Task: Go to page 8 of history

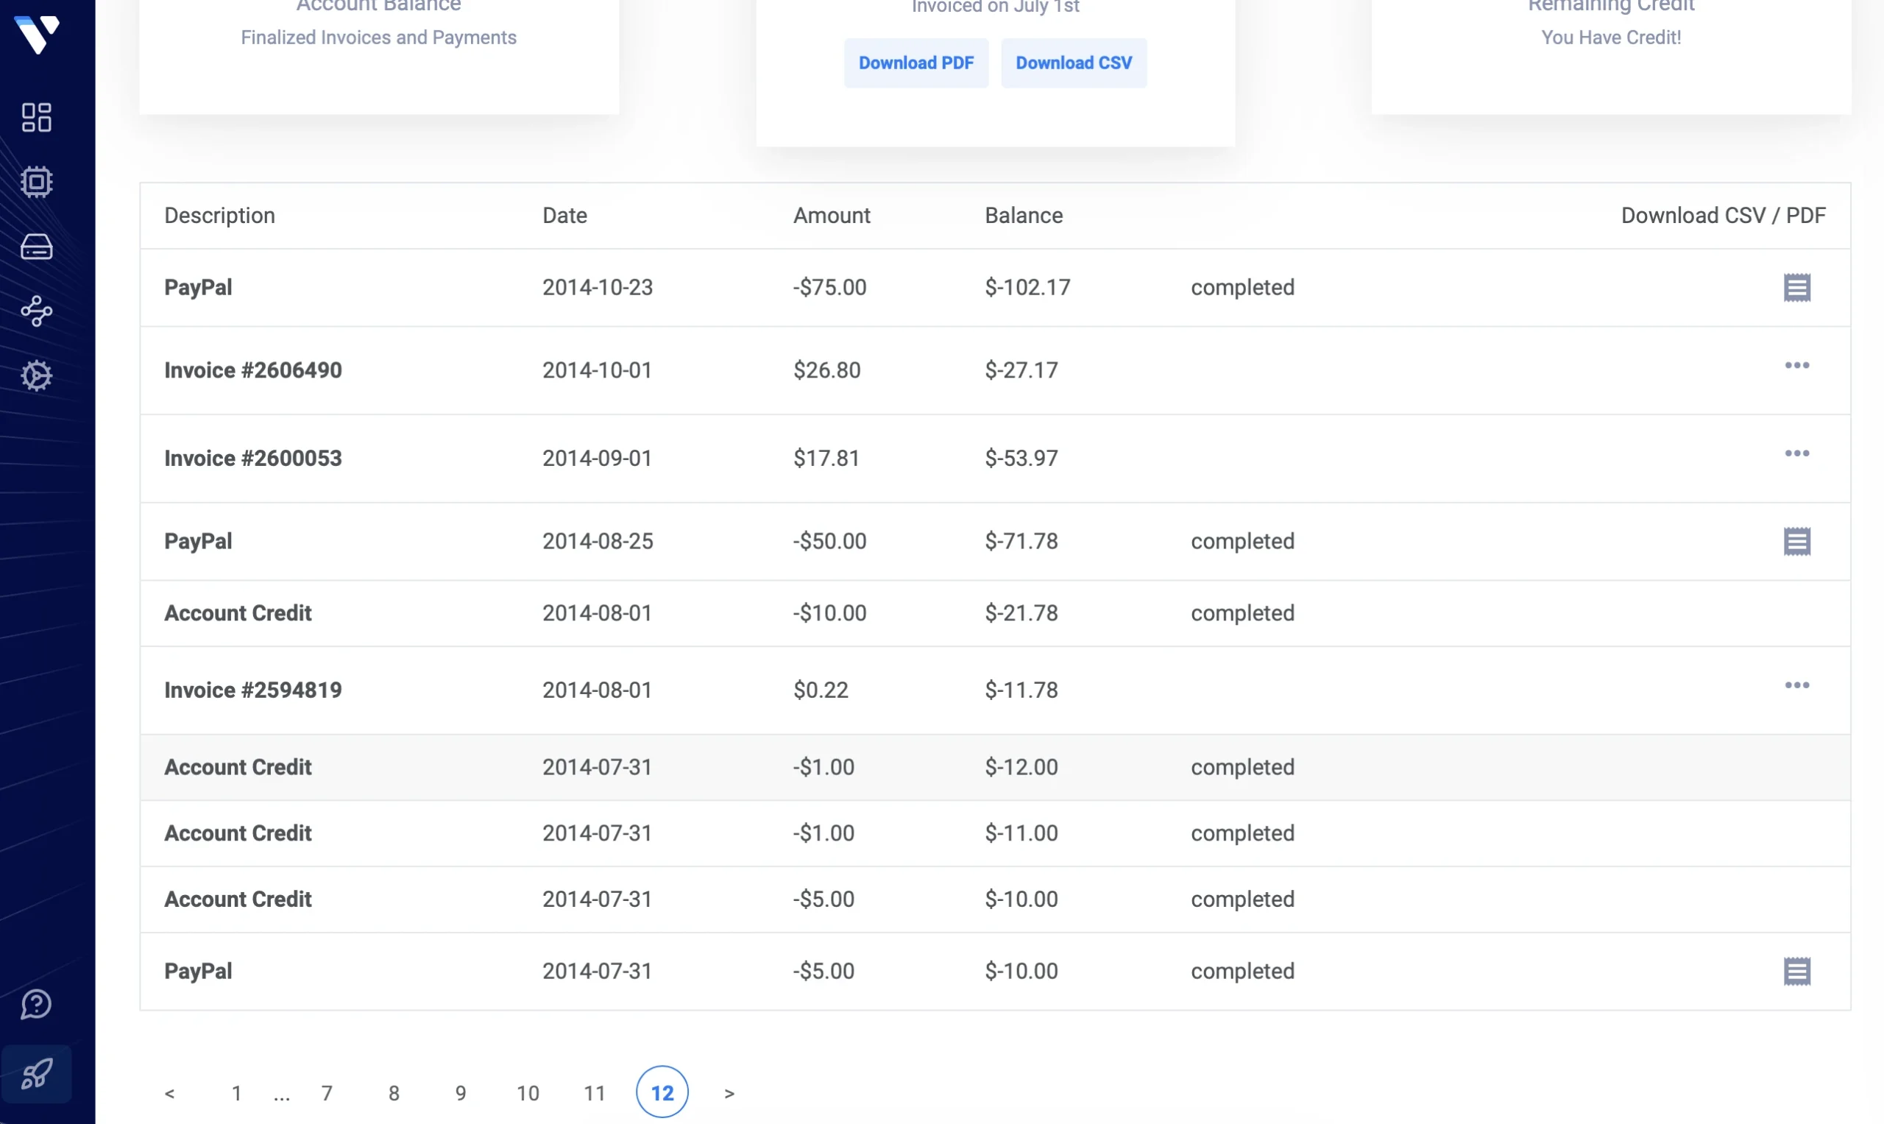Action: (x=394, y=1093)
